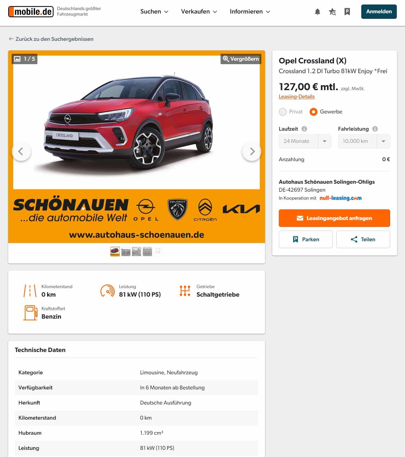Screen dimensions: 405x457
Task: Show previous vehicle photo with left arrow
Action: [x=21, y=151]
